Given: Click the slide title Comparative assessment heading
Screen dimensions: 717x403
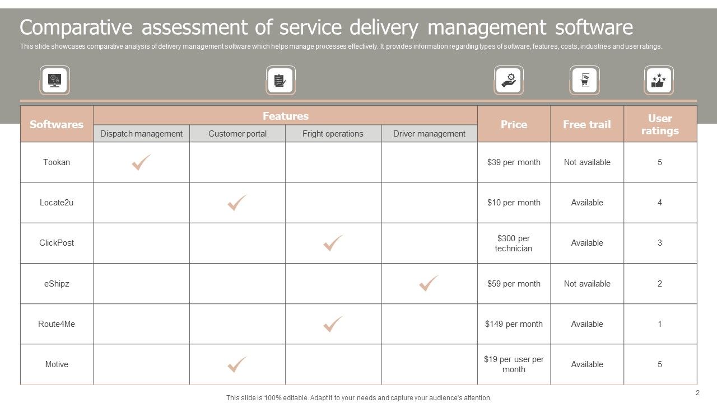Looking at the screenshot, I should point(327,27).
